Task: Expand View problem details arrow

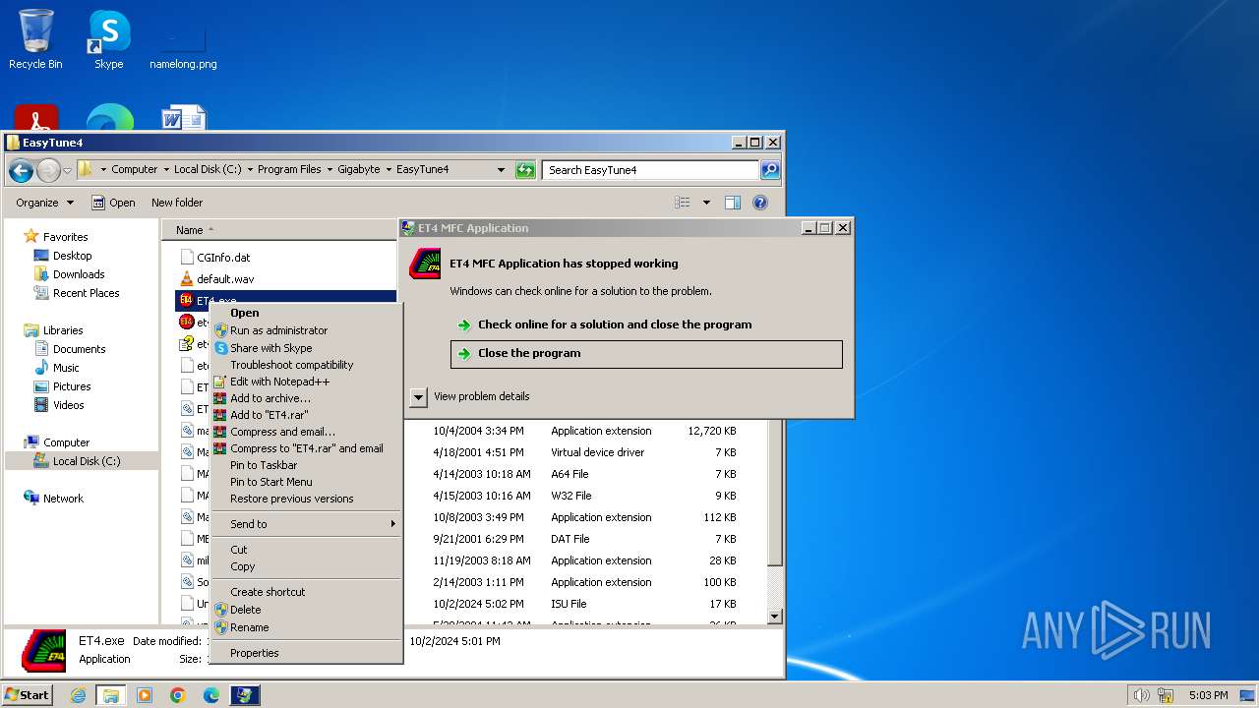Action: pyautogui.click(x=419, y=396)
